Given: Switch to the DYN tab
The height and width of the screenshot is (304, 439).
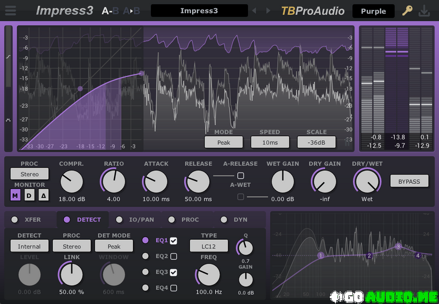Looking at the screenshot, I should tap(240, 219).
